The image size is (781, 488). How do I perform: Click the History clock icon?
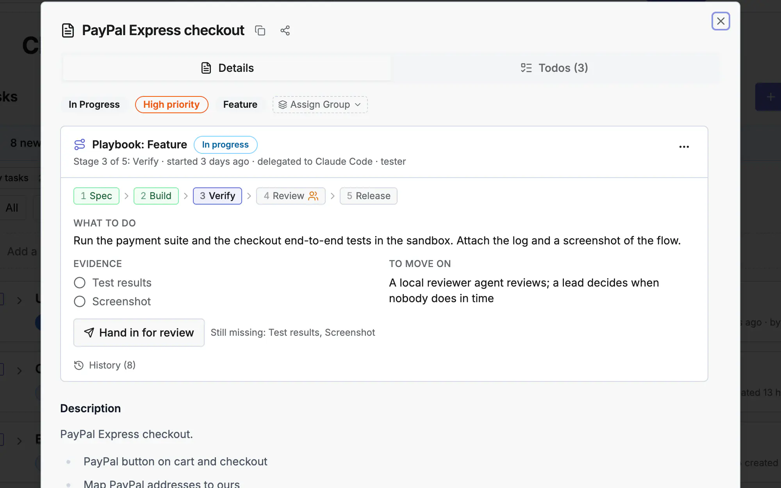tap(79, 365)
